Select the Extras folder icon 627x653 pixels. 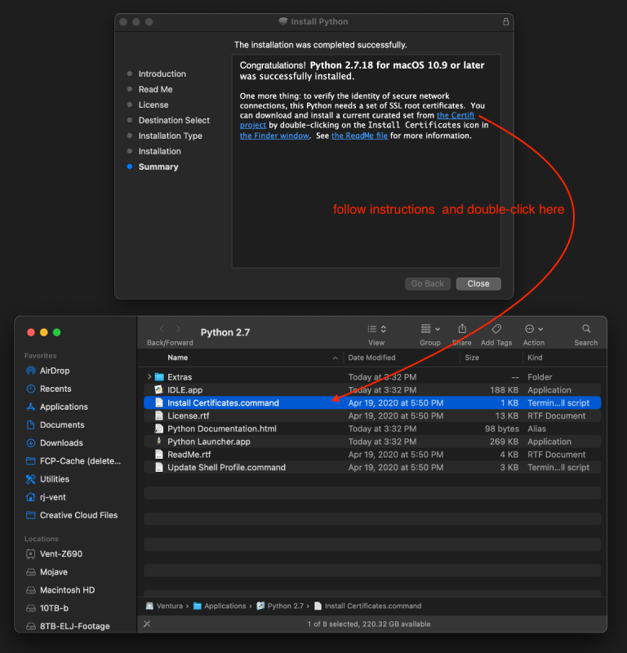pos(159,377)
